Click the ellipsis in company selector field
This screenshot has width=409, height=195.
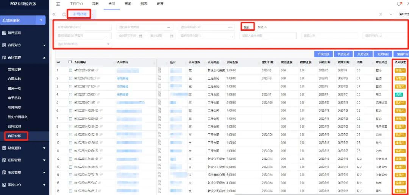[x=230, y=27]
